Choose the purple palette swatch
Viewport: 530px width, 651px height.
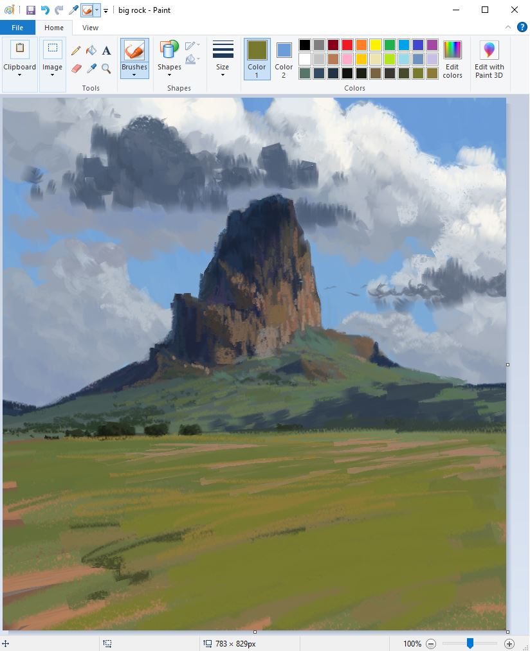pyautogui.click(x=432, y=44)
